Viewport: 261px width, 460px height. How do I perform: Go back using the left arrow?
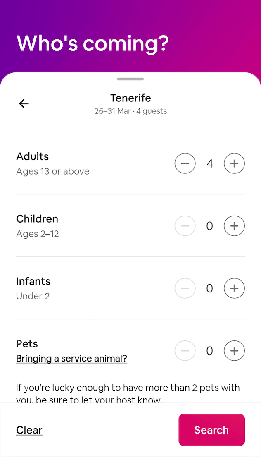click(x=24, y=103)
